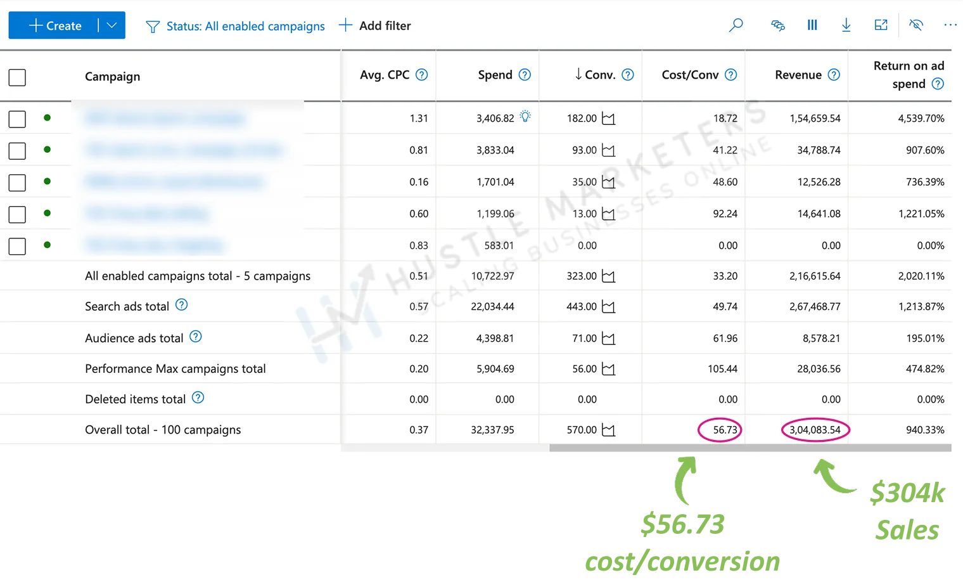Image resolution: width=963 pixels, height=582 pixels.
Task: Tick the select-all checkbox in header
Action: pos(17,77)
